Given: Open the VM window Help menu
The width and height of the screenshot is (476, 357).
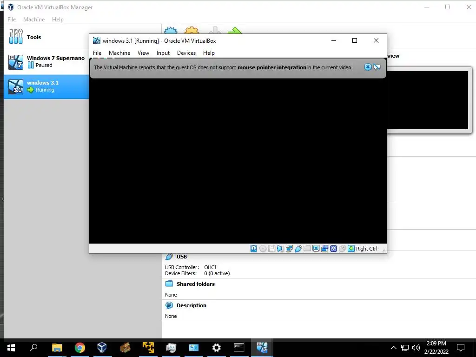Looking at the screenshot, I should point(209,53).
